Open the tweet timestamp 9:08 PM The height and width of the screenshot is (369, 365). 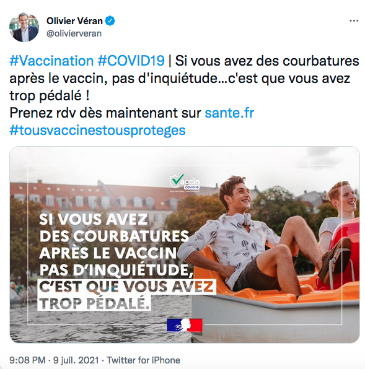tap(27, 360)
